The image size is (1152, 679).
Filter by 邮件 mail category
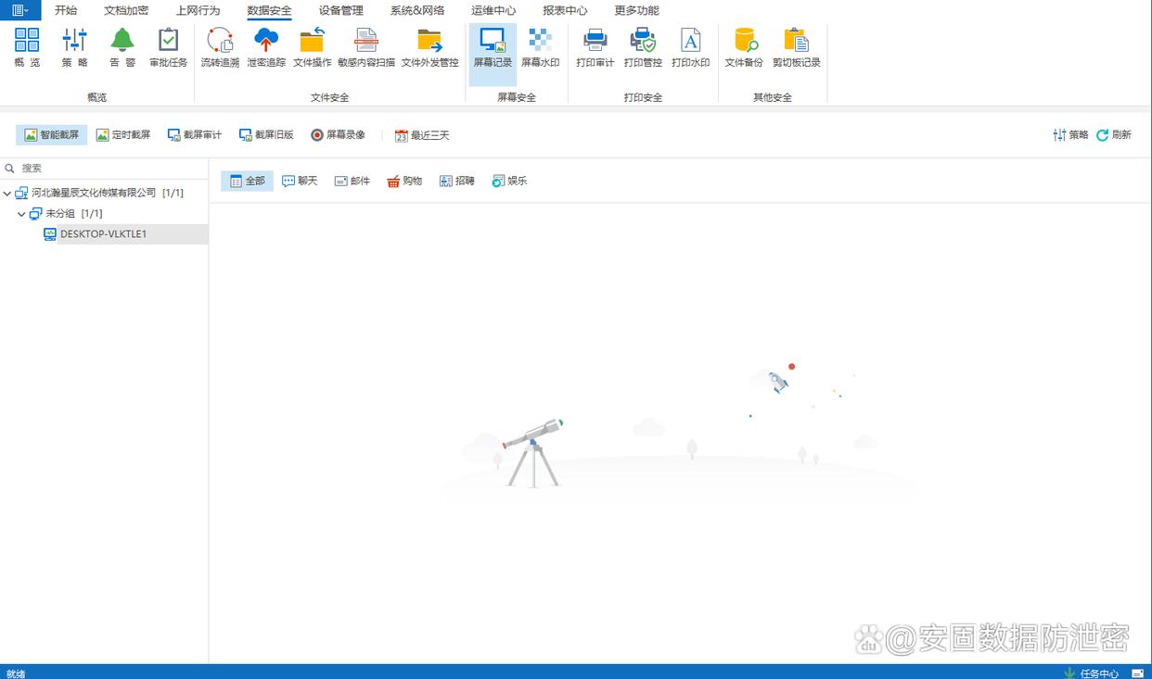click(352, 181)
